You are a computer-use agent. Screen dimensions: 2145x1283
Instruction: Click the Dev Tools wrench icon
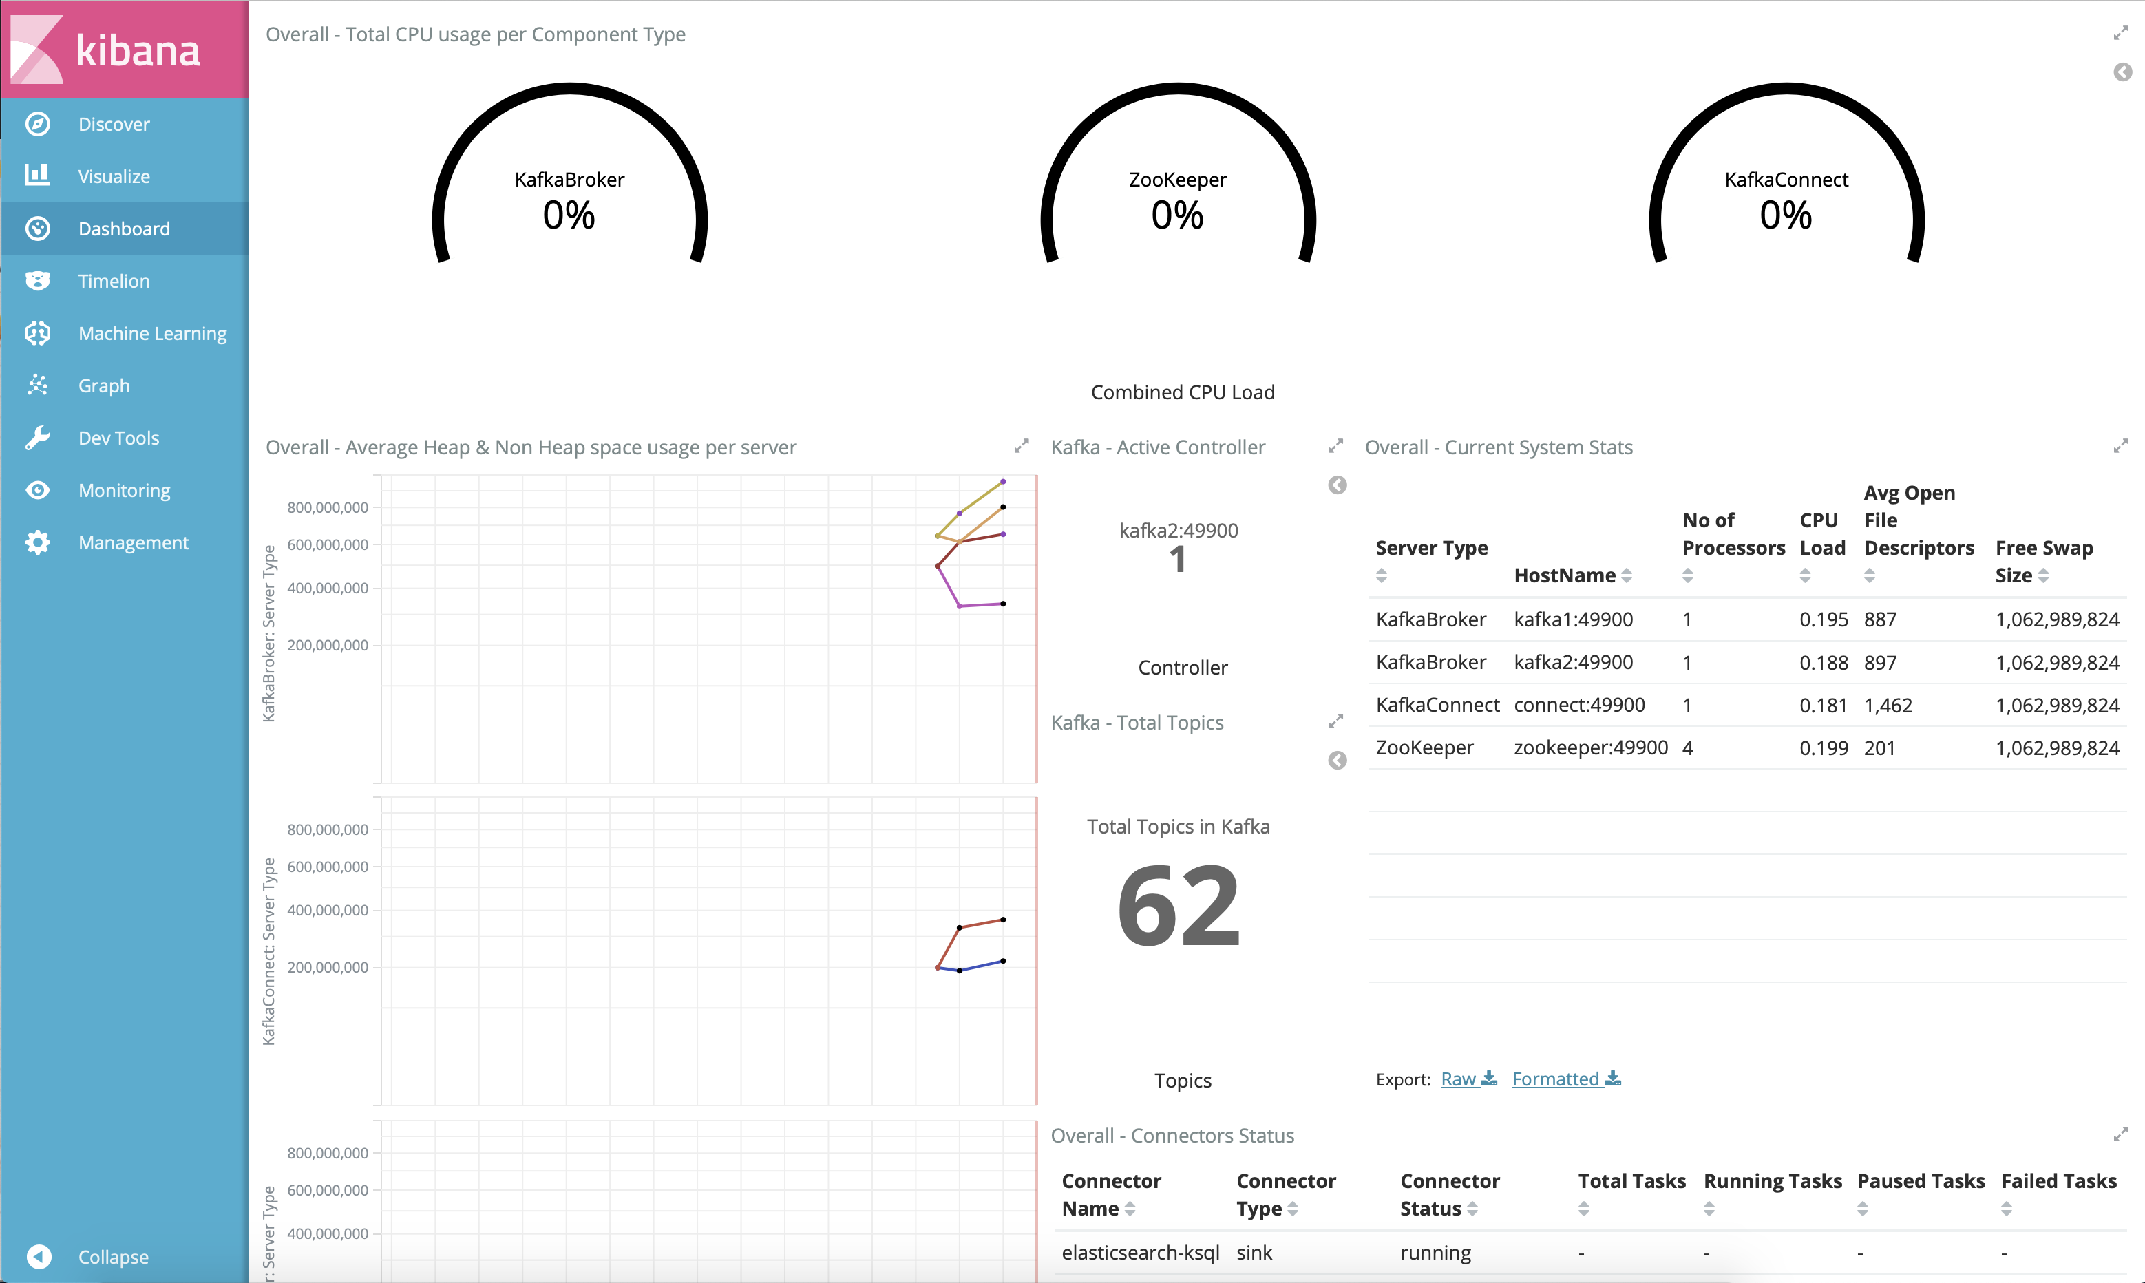pos(38,438)
